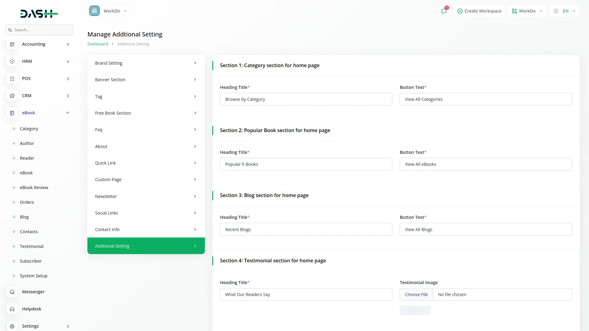This screenshot has width=589, height=331.
Task: Click the Accounting module icon
Action: pyautogui.click(x=12, y=44)
